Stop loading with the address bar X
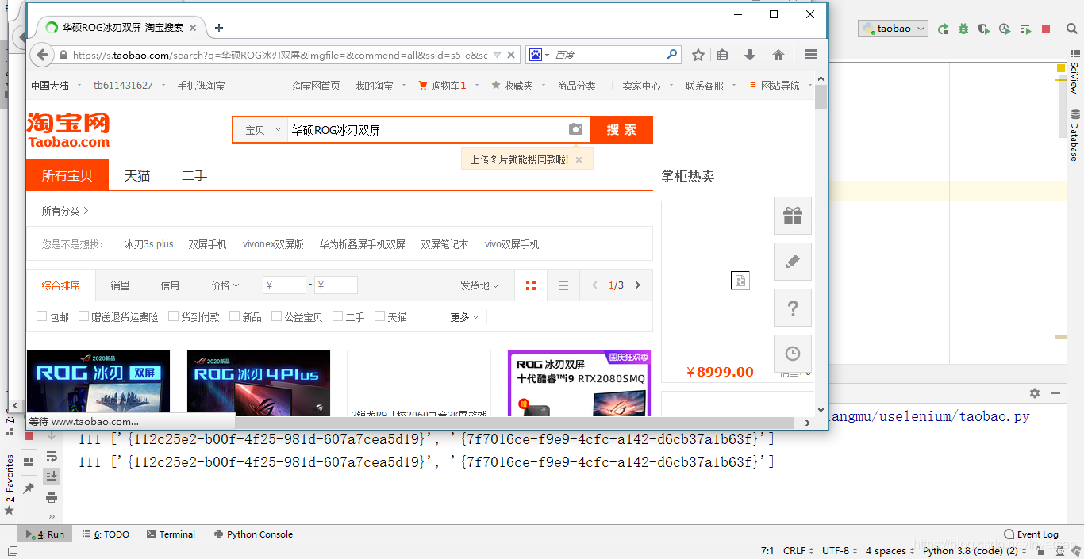Viewport: 1084px width, 559px height. (512, 55)
